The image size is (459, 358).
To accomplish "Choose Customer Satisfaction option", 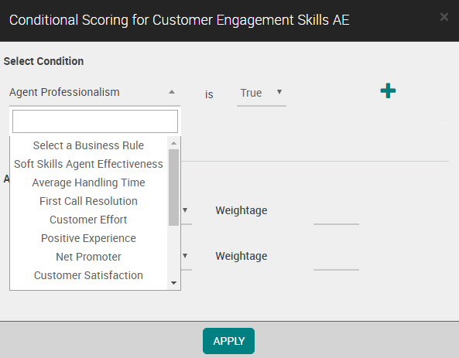I will coord(88,275).
